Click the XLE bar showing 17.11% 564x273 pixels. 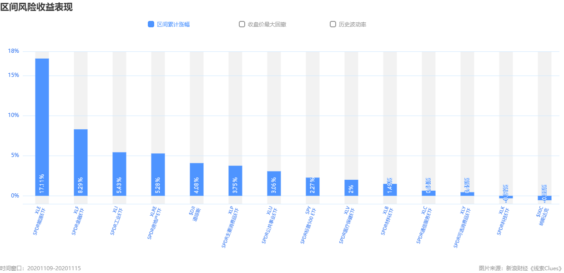pyautogui.click(x=42, y=127)
